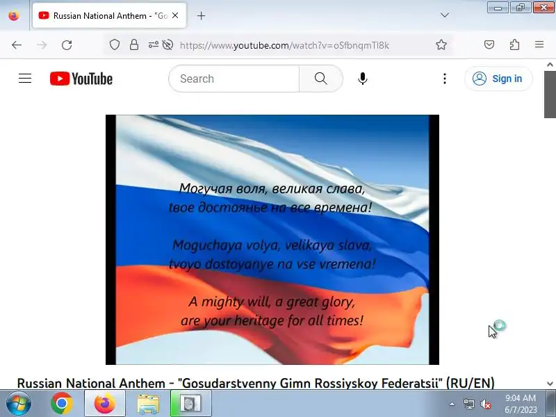
Task: Search with your voice microphone icon
Action: click(362, 79)
